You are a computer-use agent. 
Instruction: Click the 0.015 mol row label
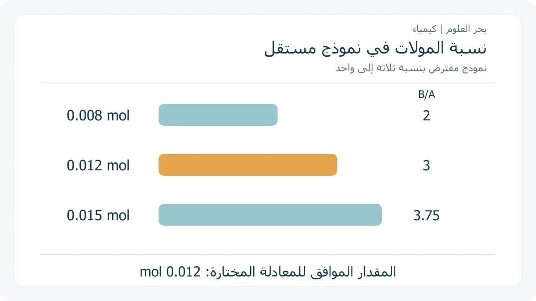coord(98,216)
